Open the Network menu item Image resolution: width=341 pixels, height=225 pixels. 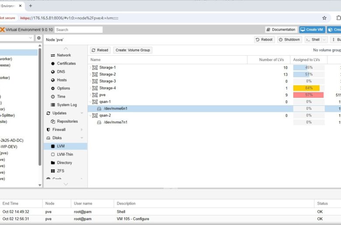click(64, 55)
